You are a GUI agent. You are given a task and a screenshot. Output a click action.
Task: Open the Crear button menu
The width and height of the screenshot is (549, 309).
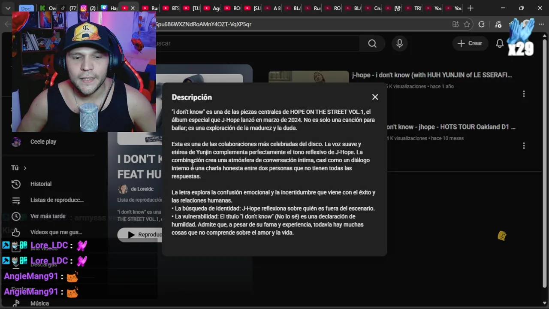pyautogui.click(x=470, y=43)
